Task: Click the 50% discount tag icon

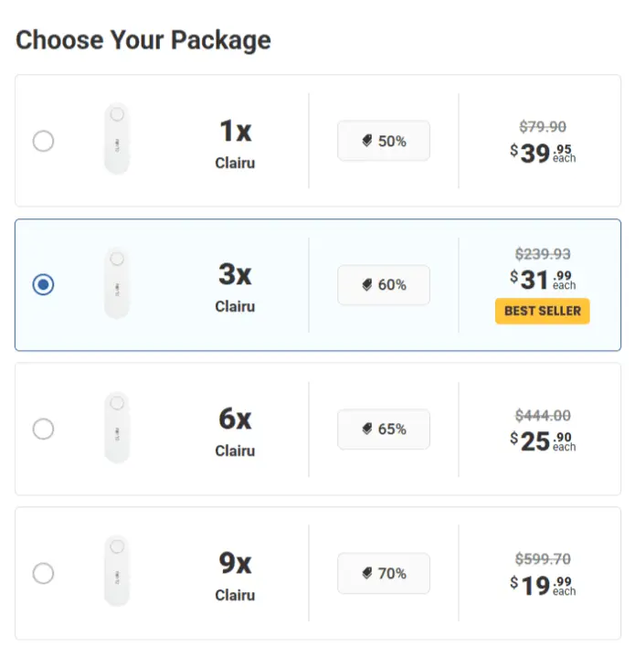Action: point(367,142)
